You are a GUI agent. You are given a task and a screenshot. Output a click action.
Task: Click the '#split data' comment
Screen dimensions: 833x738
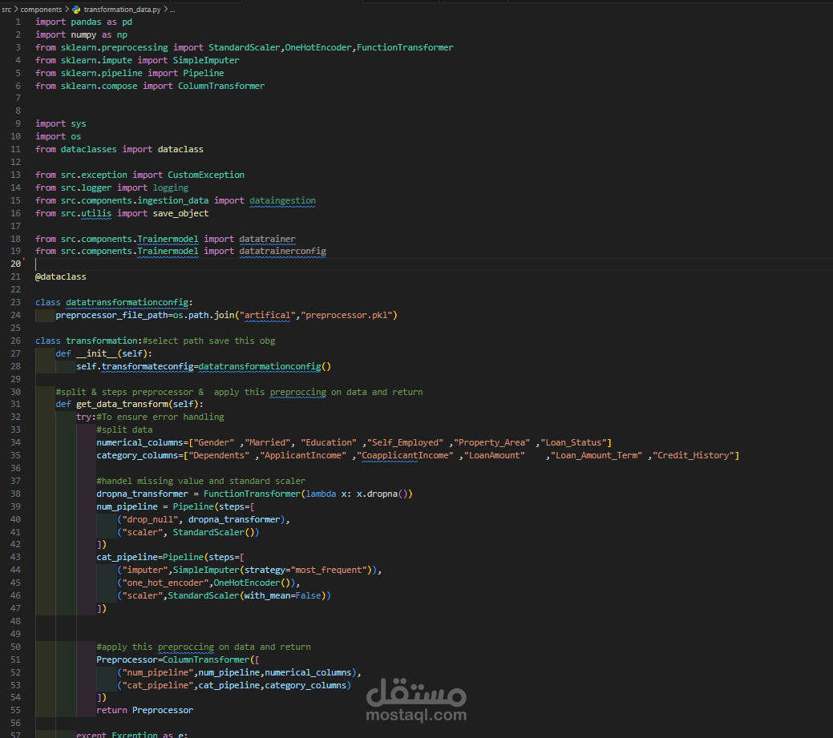tap(124, 429)
